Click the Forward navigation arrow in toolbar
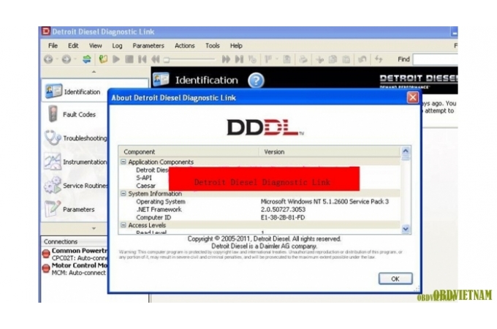The height and width of the screenshot is (329, 497). [x=67, y=59]
